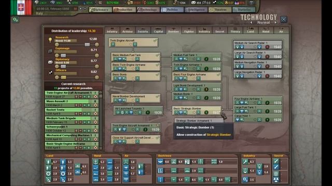Research Four Engine Airframe 1939 technology

tap(258, 101)
